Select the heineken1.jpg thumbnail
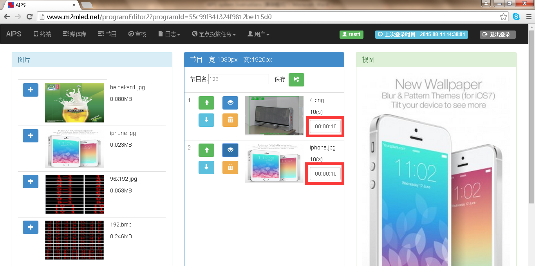 (74, 103)
